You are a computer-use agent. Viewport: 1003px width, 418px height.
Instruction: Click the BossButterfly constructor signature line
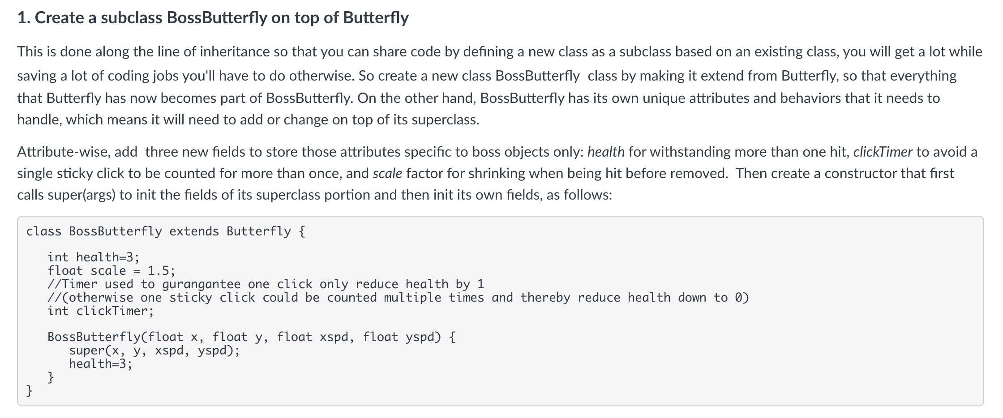coord(252,337)
